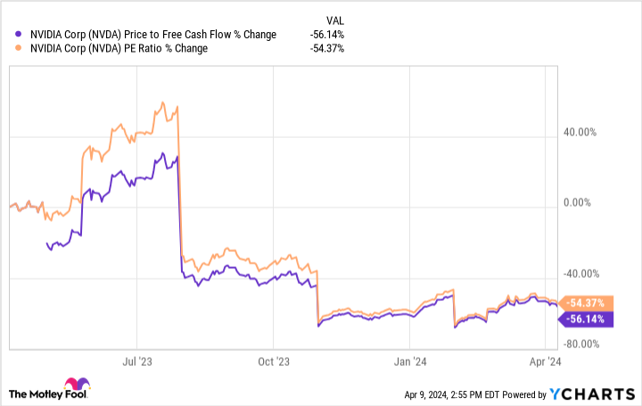Click the orange -54.37% end-value flag
This screenshot has width=642, height=406.
589,304
